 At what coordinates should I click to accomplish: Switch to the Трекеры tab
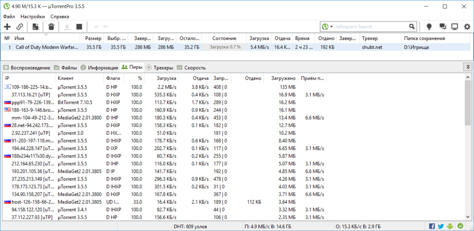pos(160,68)
